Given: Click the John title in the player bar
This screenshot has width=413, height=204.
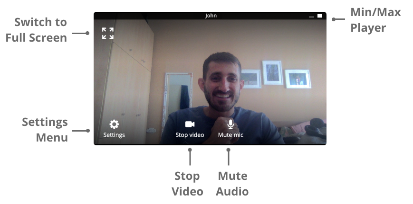Looking at the screenshot, I should click(211, 16).
